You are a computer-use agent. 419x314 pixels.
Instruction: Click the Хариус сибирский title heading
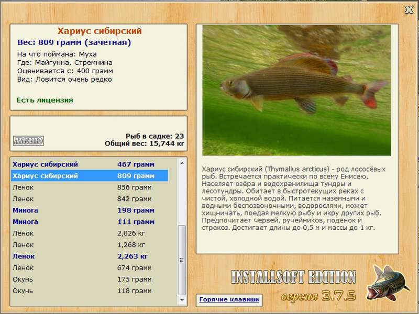100,31
